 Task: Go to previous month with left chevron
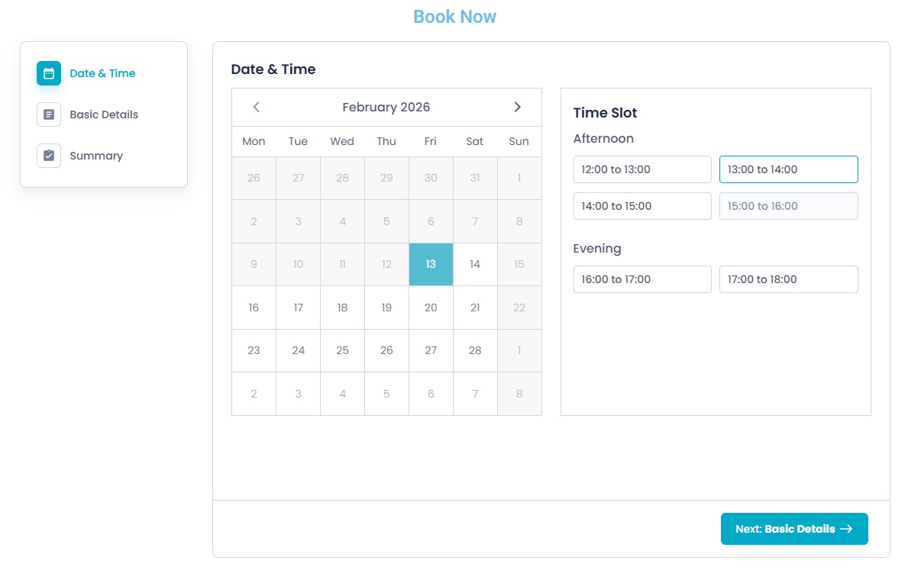tap(257, 107)
